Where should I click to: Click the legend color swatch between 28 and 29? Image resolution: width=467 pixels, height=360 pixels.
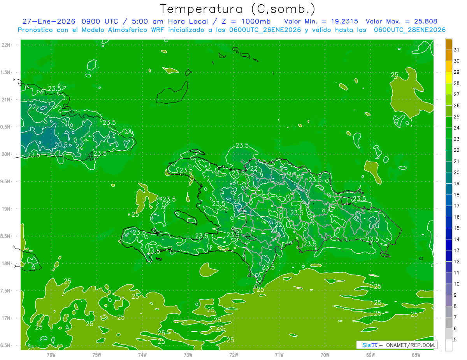tap(449, 78)
